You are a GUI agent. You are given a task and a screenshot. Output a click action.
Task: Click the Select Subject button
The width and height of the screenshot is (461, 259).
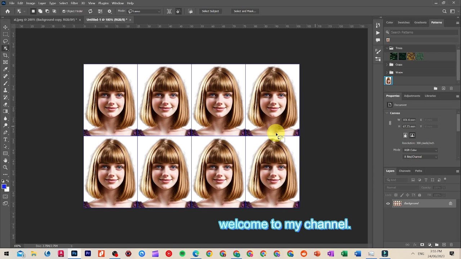click(x=210, y=11)
